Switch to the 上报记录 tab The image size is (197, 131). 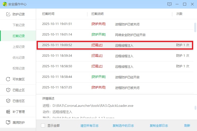[19, 47]
